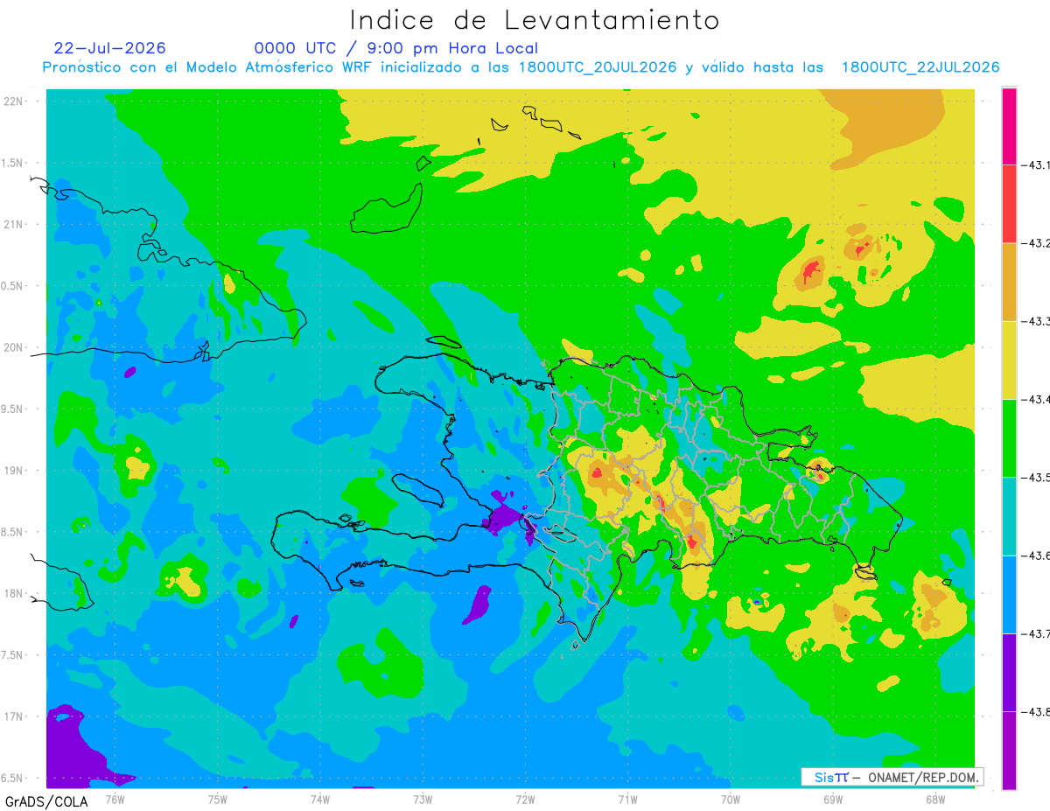Click the yellow legend color swatch
Image resolution: width=1050 pixels, height=811 pixels.
click(1009, 360)
